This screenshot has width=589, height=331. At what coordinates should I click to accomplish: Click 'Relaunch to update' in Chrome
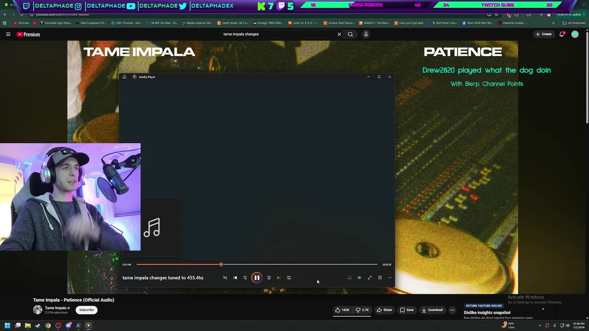click(x=570, y=14)
